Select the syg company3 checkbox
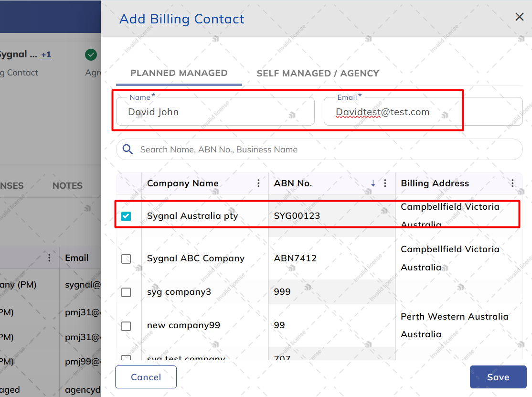This screenshot has width=532, height=397. (x=126, y=292)
